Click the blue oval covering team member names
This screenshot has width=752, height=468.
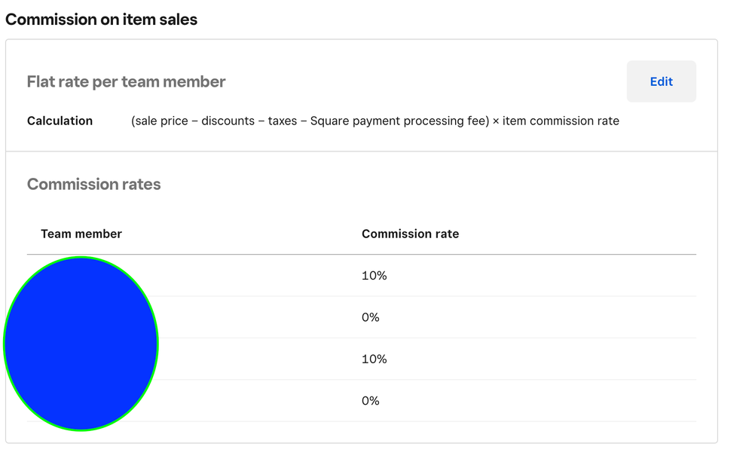(81, 344)
